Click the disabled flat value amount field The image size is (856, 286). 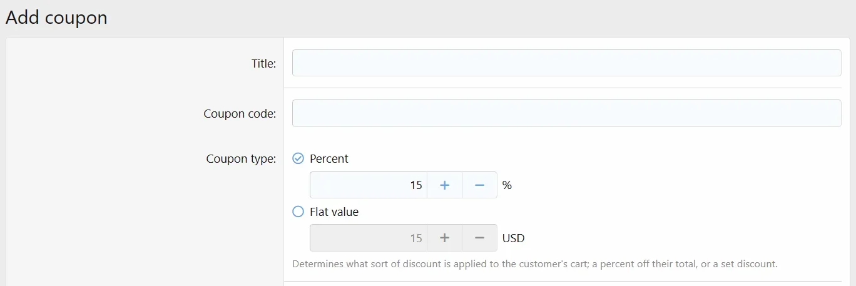click(x=369, y=238)
